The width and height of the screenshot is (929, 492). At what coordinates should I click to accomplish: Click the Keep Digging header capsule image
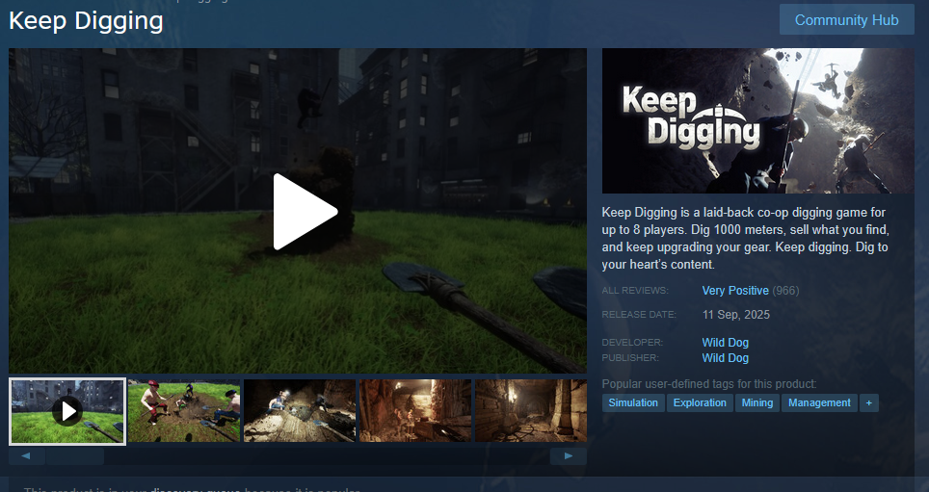click(x=757, y=120)
